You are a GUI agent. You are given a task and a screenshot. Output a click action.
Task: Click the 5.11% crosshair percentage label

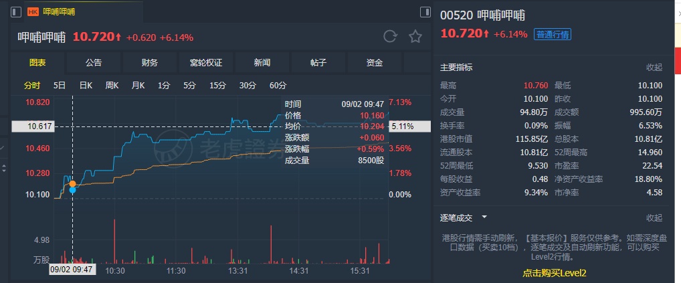pos(410,126)
